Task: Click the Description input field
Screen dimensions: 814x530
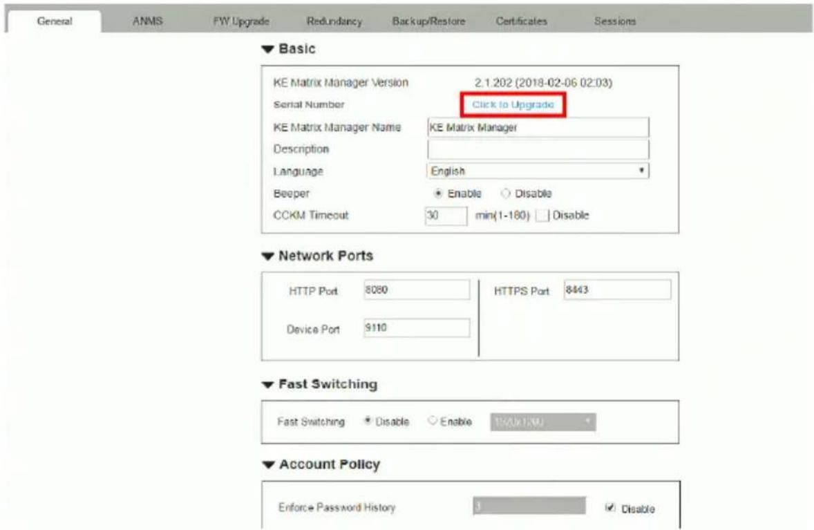Action: [538, 149]
